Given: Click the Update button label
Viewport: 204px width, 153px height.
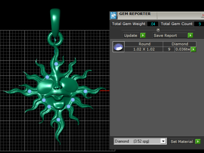Looking at the screenshot, I should [130, 35].
